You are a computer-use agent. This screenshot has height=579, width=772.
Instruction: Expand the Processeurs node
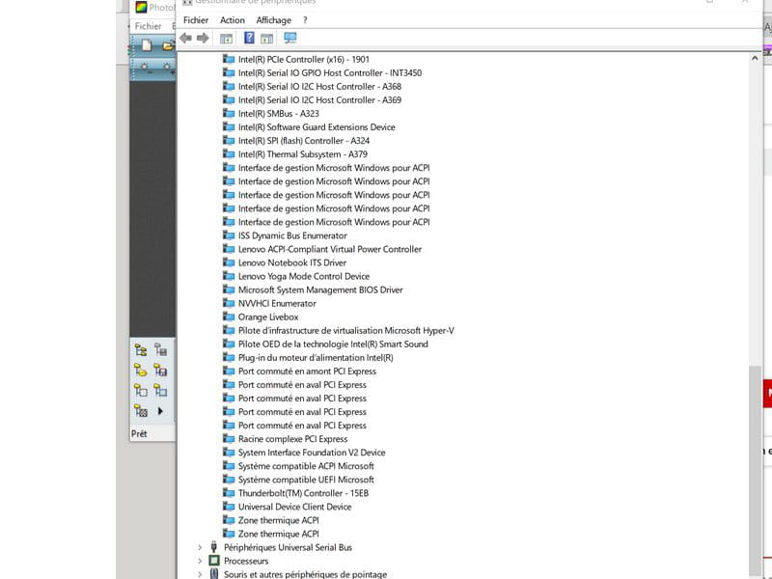(x=200, y=561)
